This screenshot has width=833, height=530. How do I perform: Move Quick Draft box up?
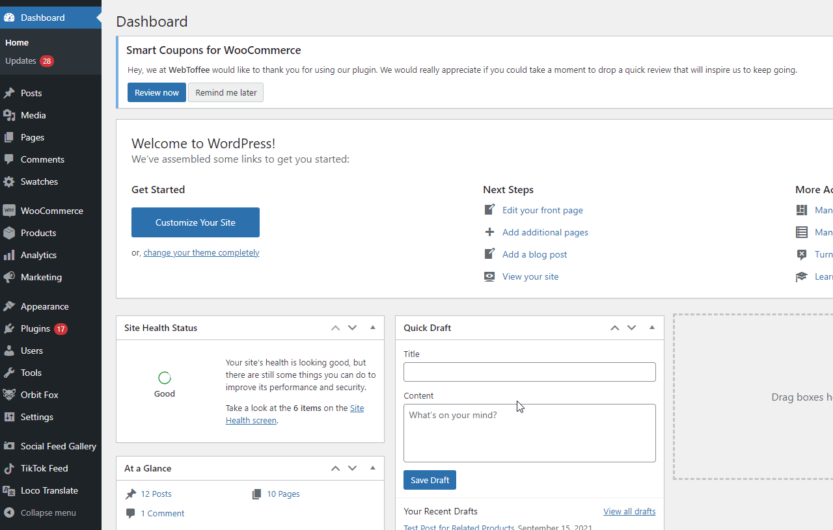614,328
